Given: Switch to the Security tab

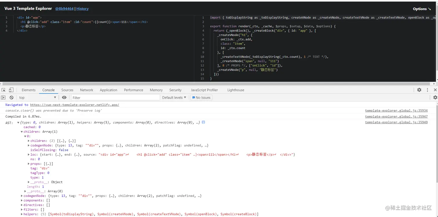Looking at the screenshot, I should tap(175, 90).
